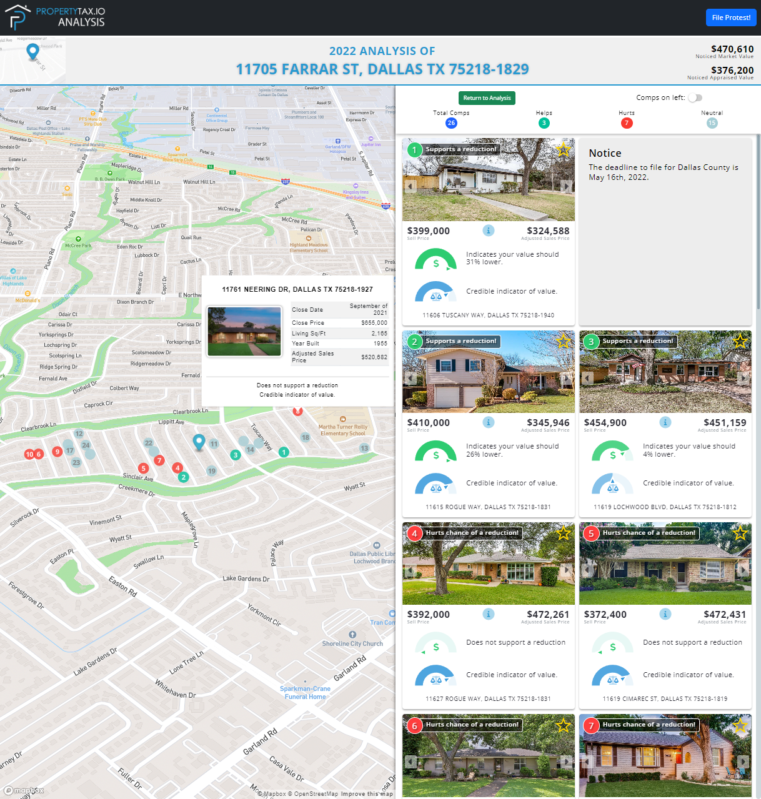Select red map marker 5

(144, 468)
